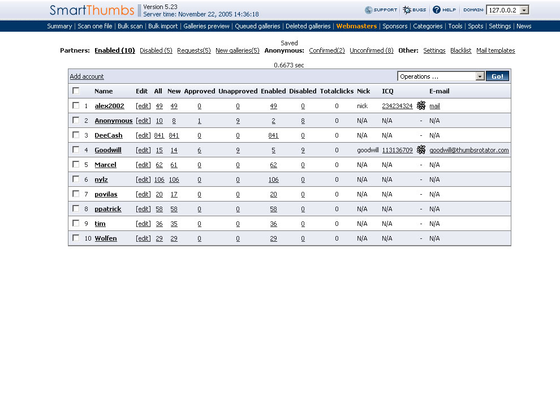Open the Operations dropdown
The width and height of the screenshot is (560, 411).
(441, 76)
